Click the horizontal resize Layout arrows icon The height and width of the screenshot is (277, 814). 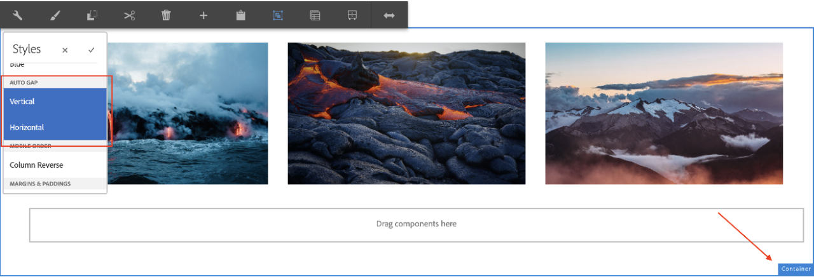389,15
